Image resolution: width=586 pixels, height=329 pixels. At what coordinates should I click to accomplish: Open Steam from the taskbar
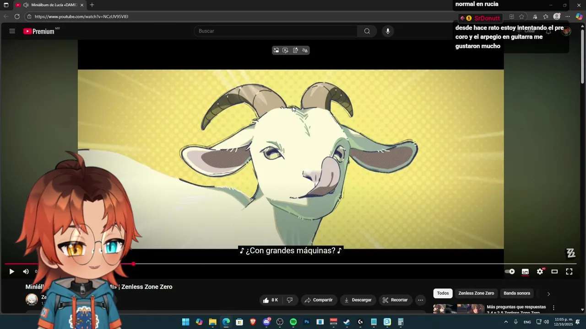click(347, 322)
